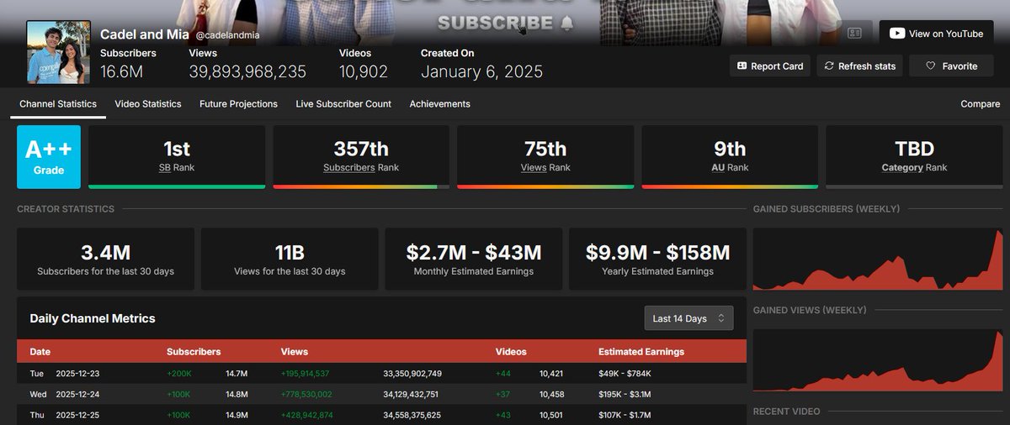The width and height of the screenshot is (1010, 425).
Task: Click the +200K subscribers gain value
Action: pyautogui.click(x=178, y=373)
